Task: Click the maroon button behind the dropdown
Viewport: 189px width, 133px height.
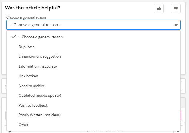Action: [181, 116]
